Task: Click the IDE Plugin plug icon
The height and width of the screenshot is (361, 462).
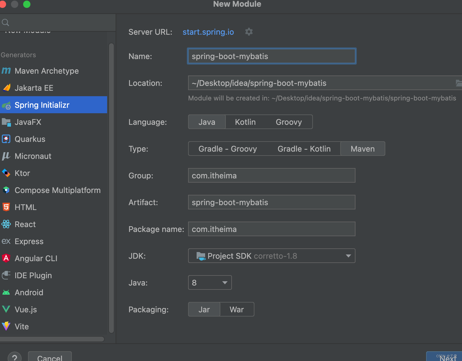Action: tap(6, 275)
